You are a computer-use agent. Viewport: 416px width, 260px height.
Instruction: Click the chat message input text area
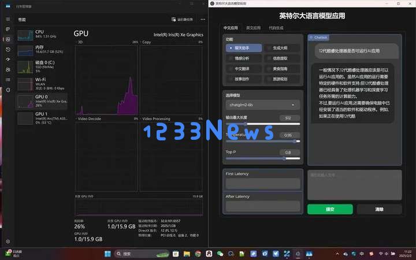(354, 185)
